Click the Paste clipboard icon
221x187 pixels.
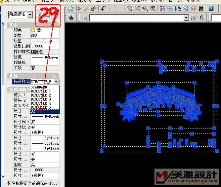click(x=78, y=8)
